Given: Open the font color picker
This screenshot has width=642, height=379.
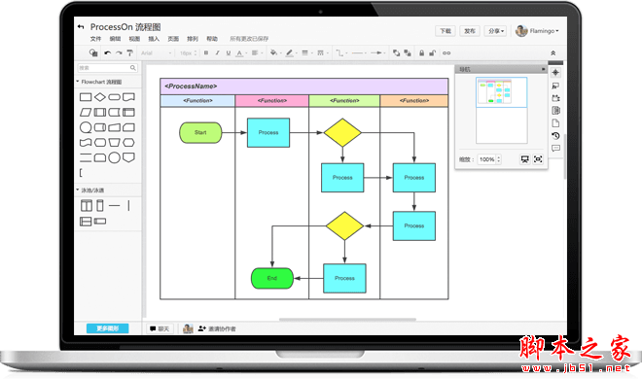Looking at the screenshot, I should (x=241, y=53).
